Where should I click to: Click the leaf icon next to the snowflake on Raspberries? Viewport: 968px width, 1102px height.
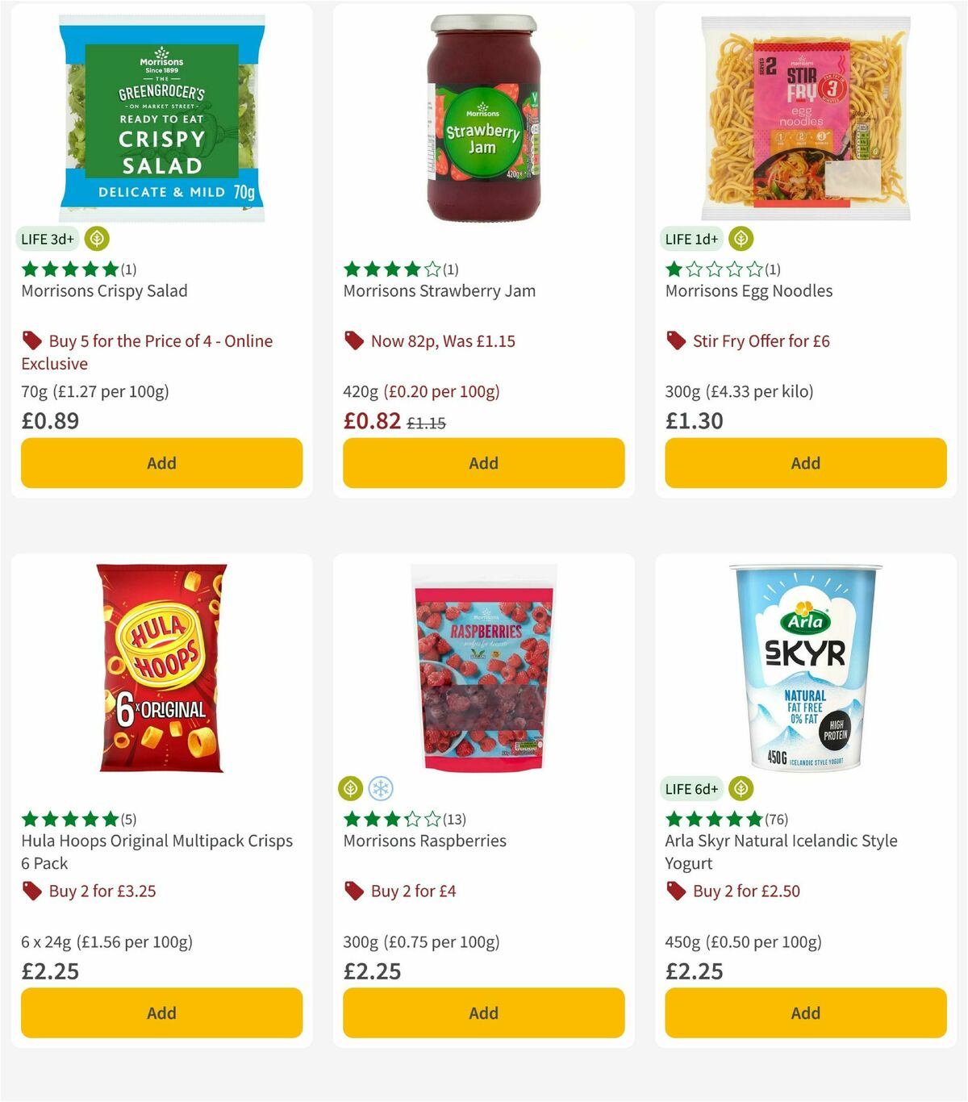point(350,789)
